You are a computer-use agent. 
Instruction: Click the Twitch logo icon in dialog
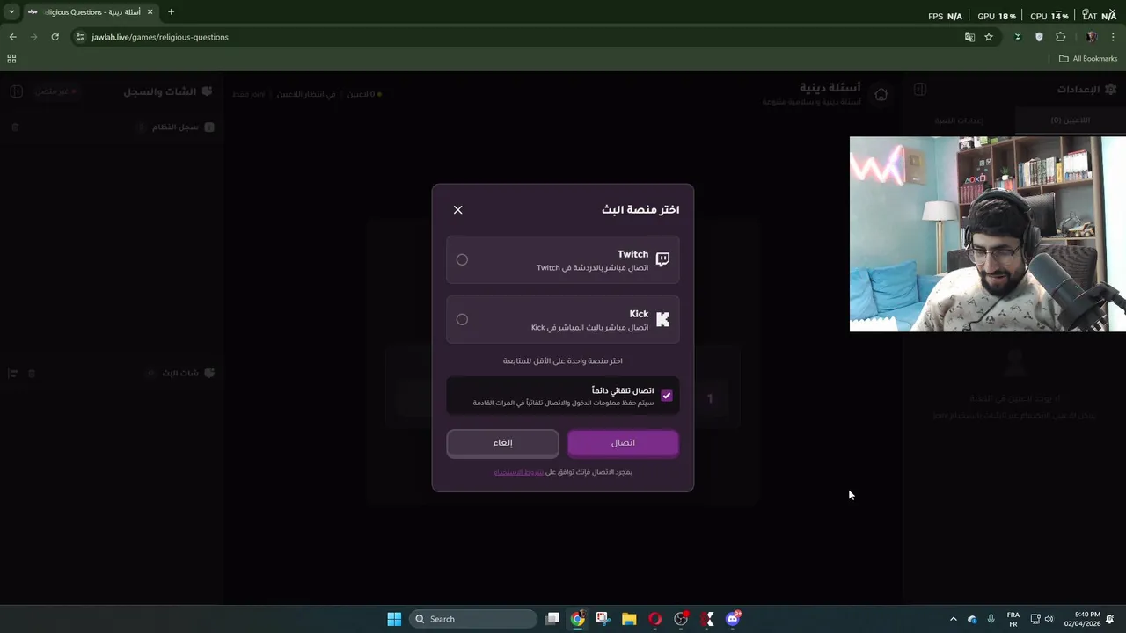(x=662, y=259)
